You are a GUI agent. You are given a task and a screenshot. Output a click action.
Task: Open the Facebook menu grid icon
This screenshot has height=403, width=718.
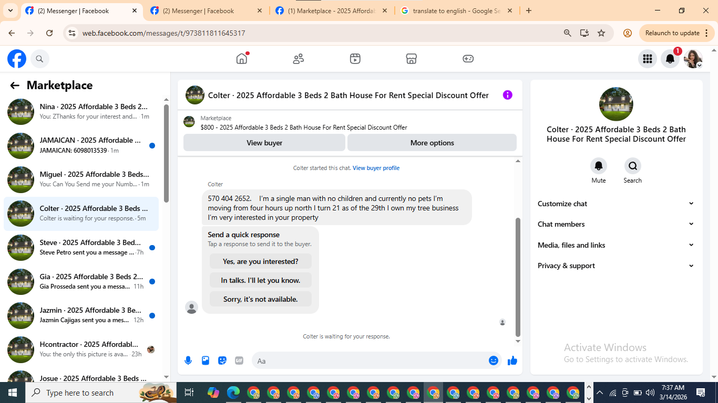point(648,59)
